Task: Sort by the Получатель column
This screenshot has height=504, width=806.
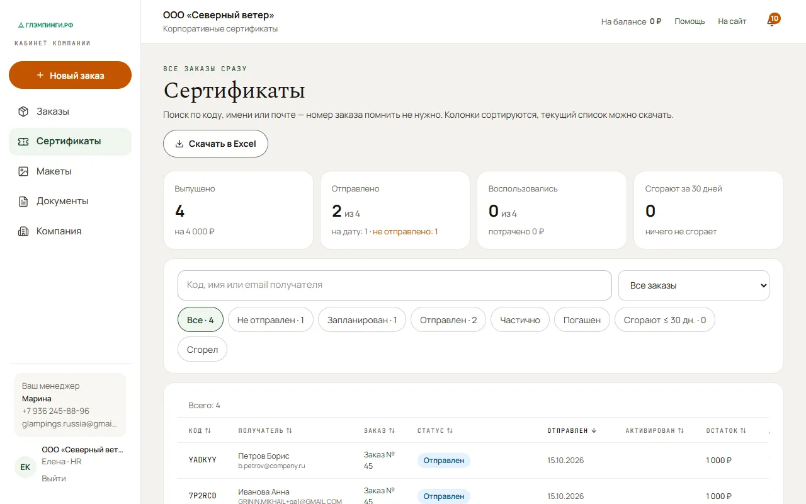Action: pos(265,431)
